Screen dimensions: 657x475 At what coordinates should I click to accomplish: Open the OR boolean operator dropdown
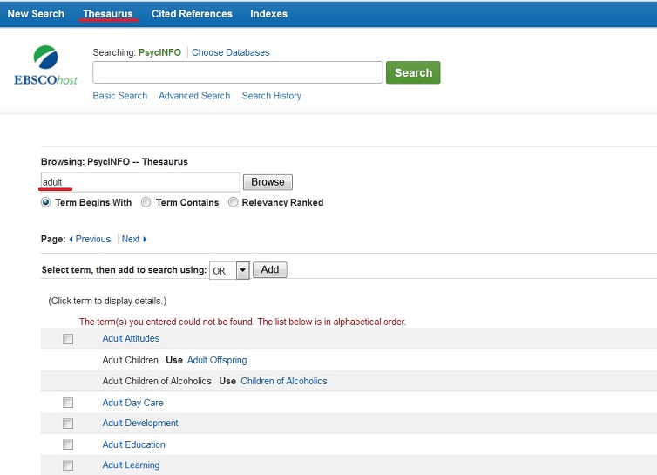[x=229, y=270]
